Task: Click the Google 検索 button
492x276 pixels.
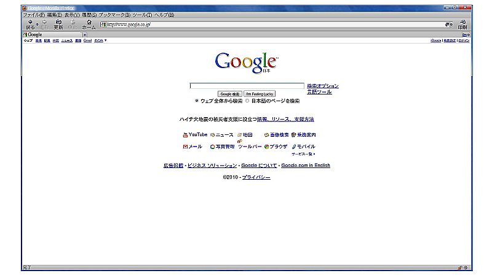Action: tap(229, 94)
